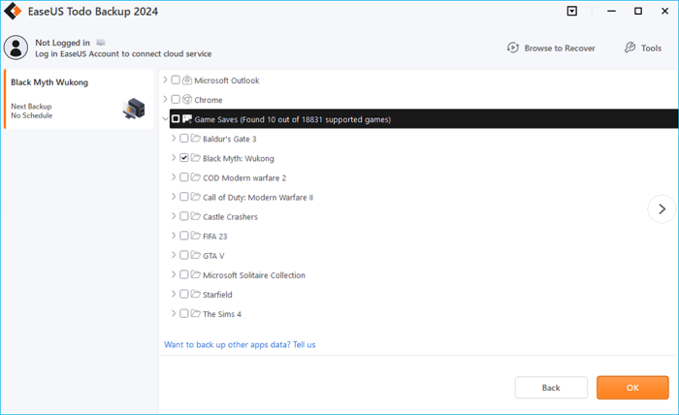The image size is (679, 415).
Task: Open the Tools wrench icon
Action: (630, 48)
